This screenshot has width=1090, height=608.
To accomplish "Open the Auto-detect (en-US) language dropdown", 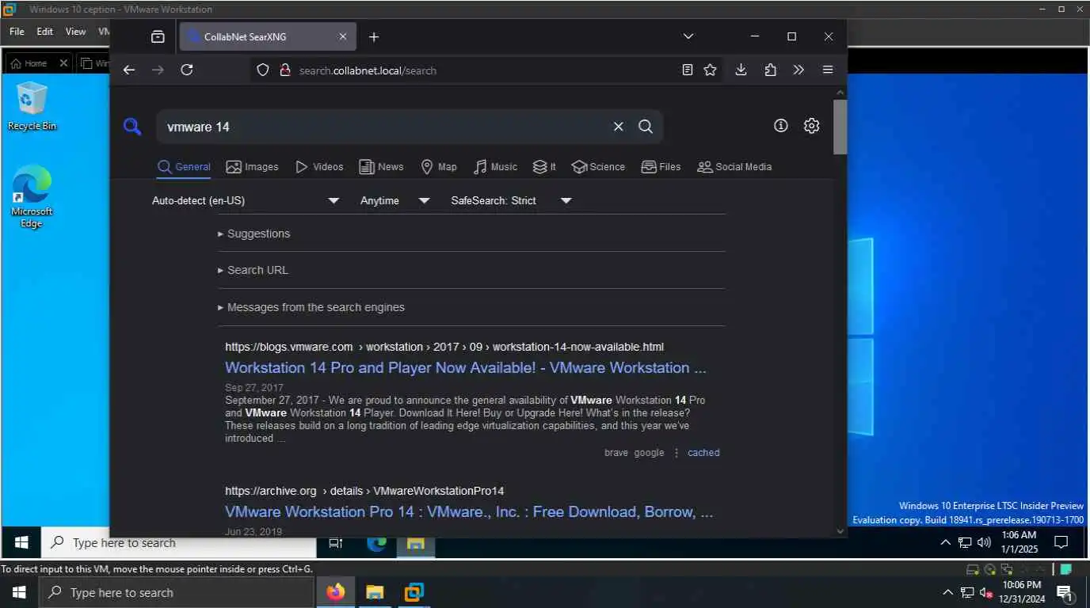I will 246,200.
